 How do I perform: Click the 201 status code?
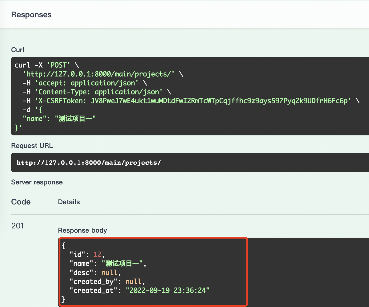pyautogui.click(x=17, y=226)
